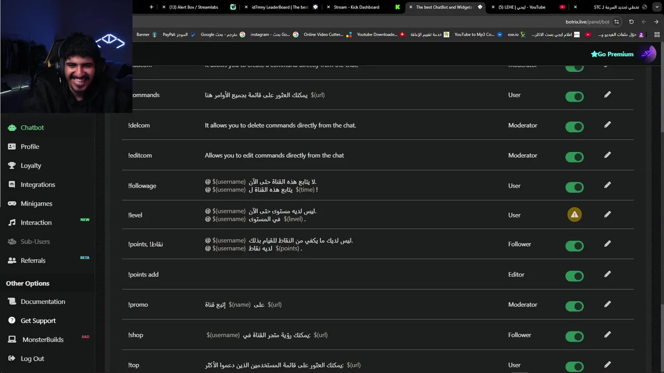The height and width of the screenshot is (373, 664).
Task: Click the pencil icon for !promo command
Action: pyautogui.click(x=607, y=304)
